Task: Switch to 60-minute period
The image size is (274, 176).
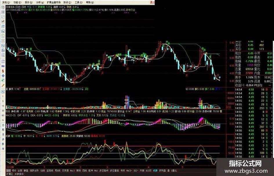Action: 3,115
